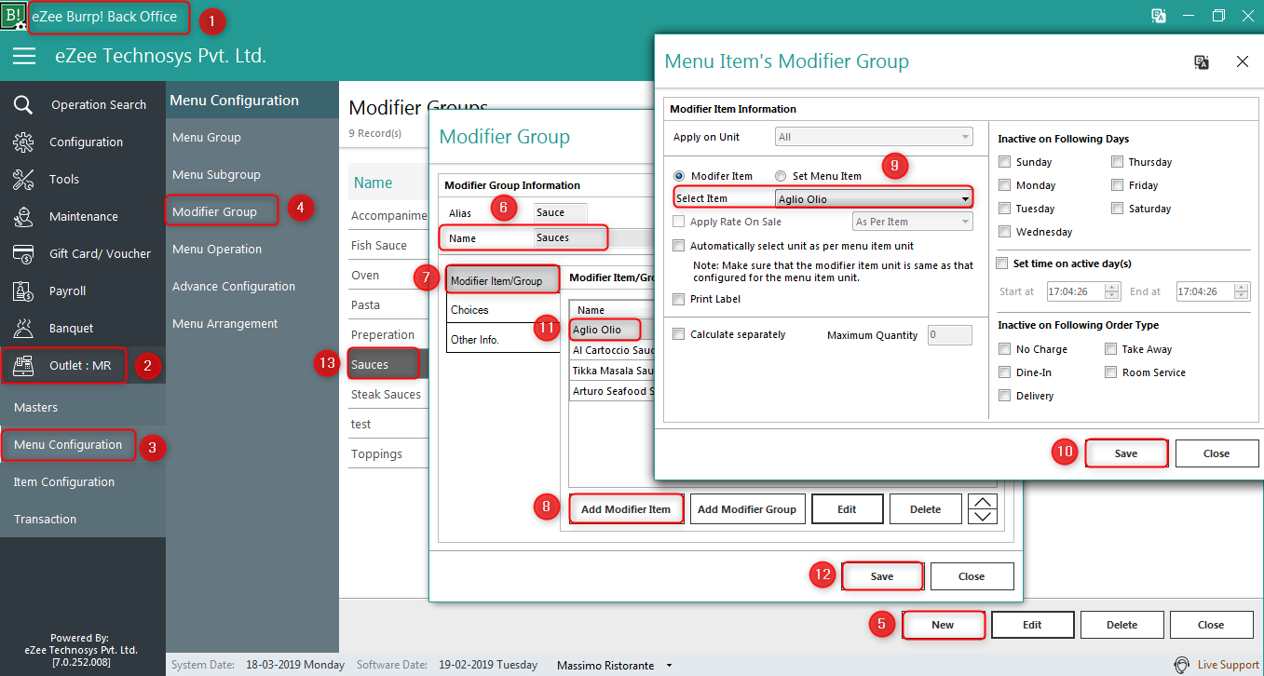Check the Dine-In order type
Image resolution: width=1264 pixels, height=676 pixels.
[1004, 372]
